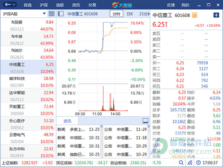223x167 pixels.
Task: Select 东方中科 002819 in stock list
Action: click(28, 151)
